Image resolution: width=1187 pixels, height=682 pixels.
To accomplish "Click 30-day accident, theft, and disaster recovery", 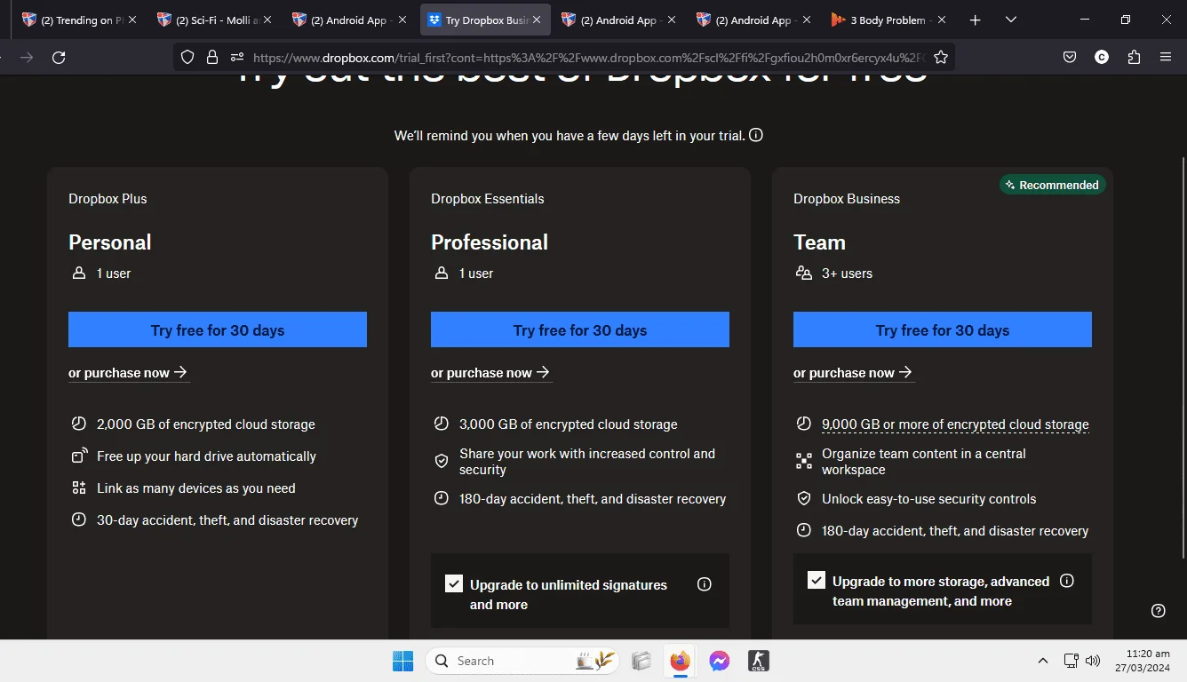I will pyautogui.click(x=227, y=520).
